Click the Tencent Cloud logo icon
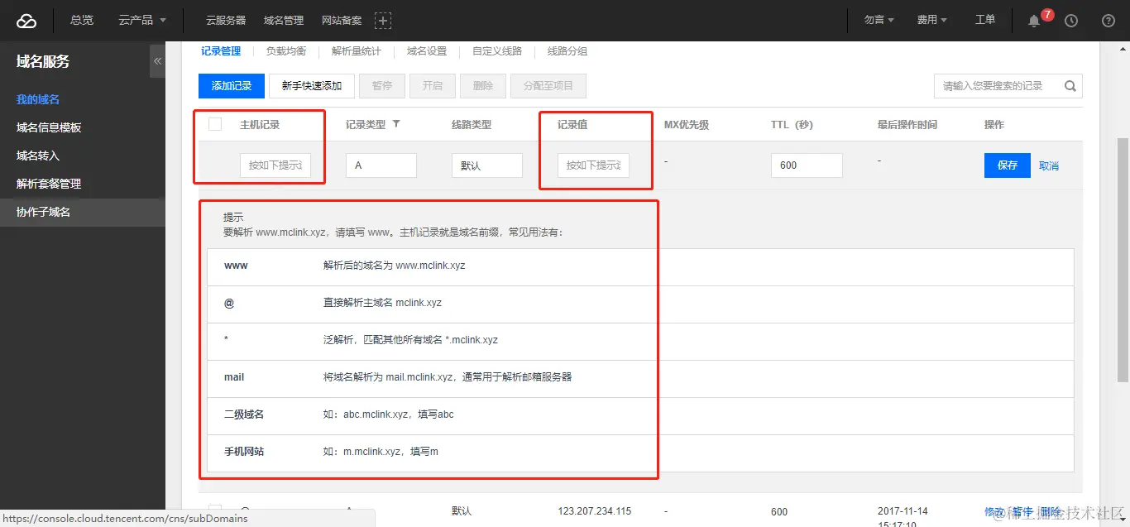The height and width of the screenshot is (527, 1130). (26, 21)
